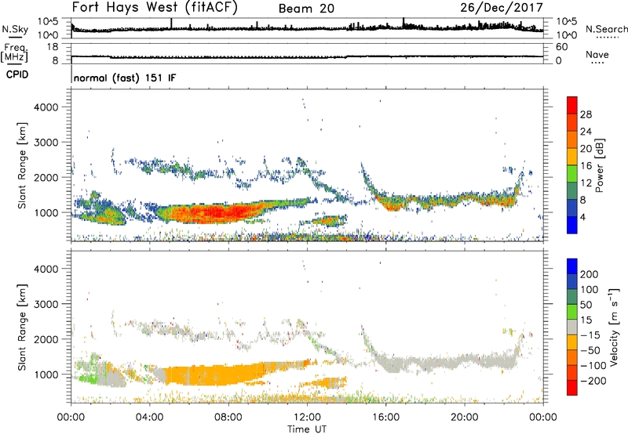The height and width of the screenshot is (434, 628).
Task: Click the '4' power colorbar tick
Action: [x=583, y=218]
